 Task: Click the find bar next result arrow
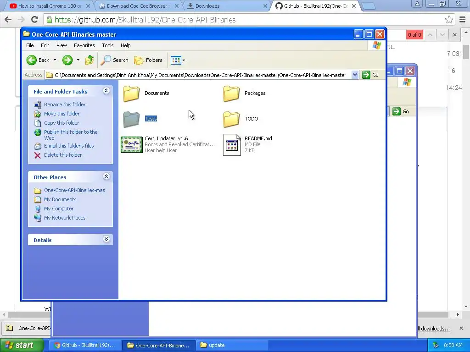(x=442, y=35)
